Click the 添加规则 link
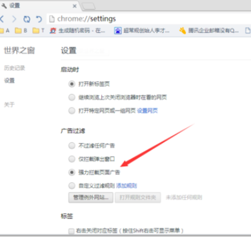The width and height of the screenshot is (251, 237). [x=126, y=185]
